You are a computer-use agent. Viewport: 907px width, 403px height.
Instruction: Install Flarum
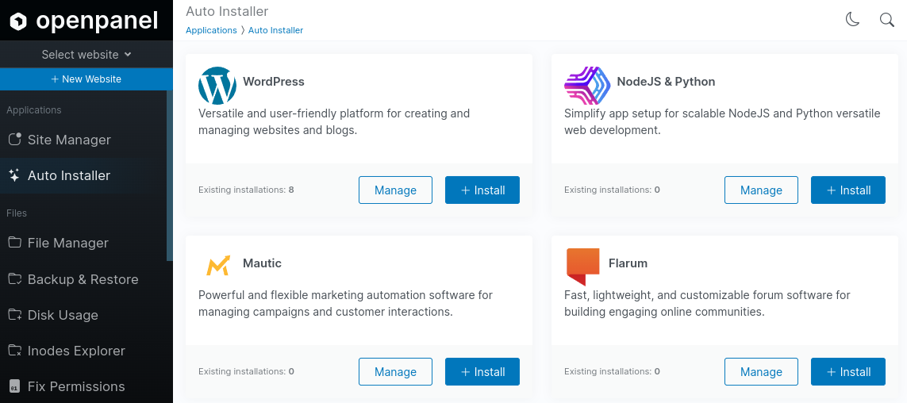[848, 372]
